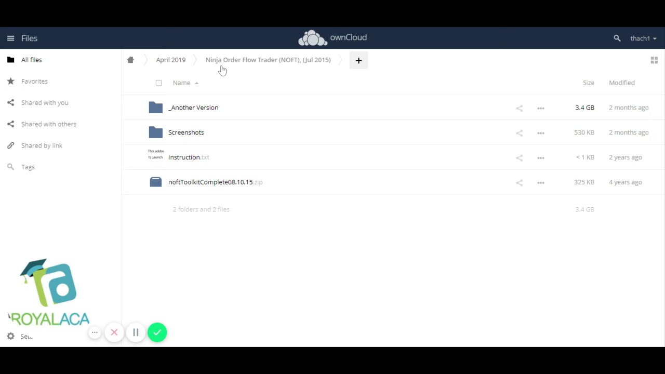The image size is (665, 374).
Task: Go to the home folder icon
Action: click(x=130, y=60)
